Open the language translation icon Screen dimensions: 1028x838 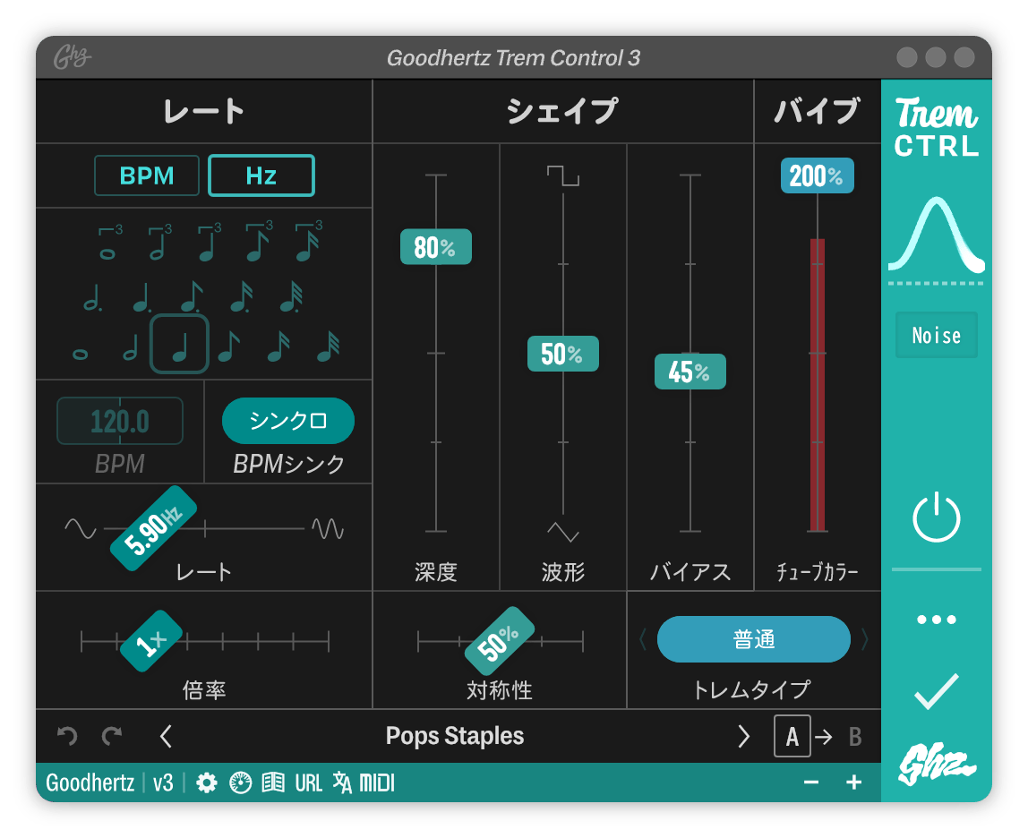point(342,782)
